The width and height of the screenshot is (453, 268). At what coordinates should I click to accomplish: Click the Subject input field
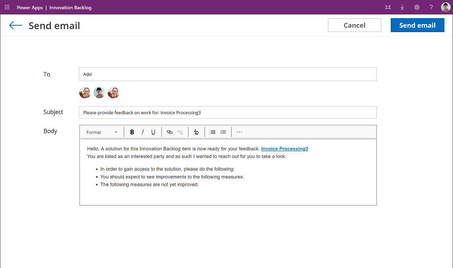[x=228, y=112]
